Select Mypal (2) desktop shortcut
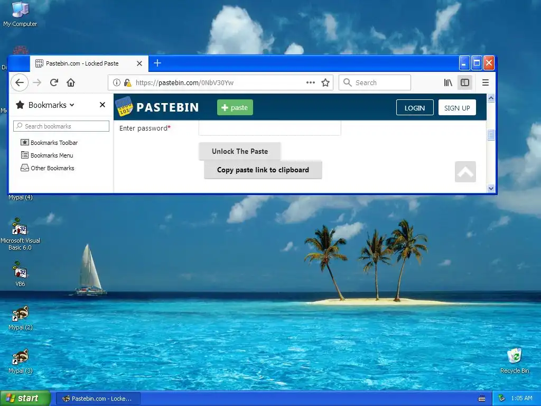 (21, 318)
